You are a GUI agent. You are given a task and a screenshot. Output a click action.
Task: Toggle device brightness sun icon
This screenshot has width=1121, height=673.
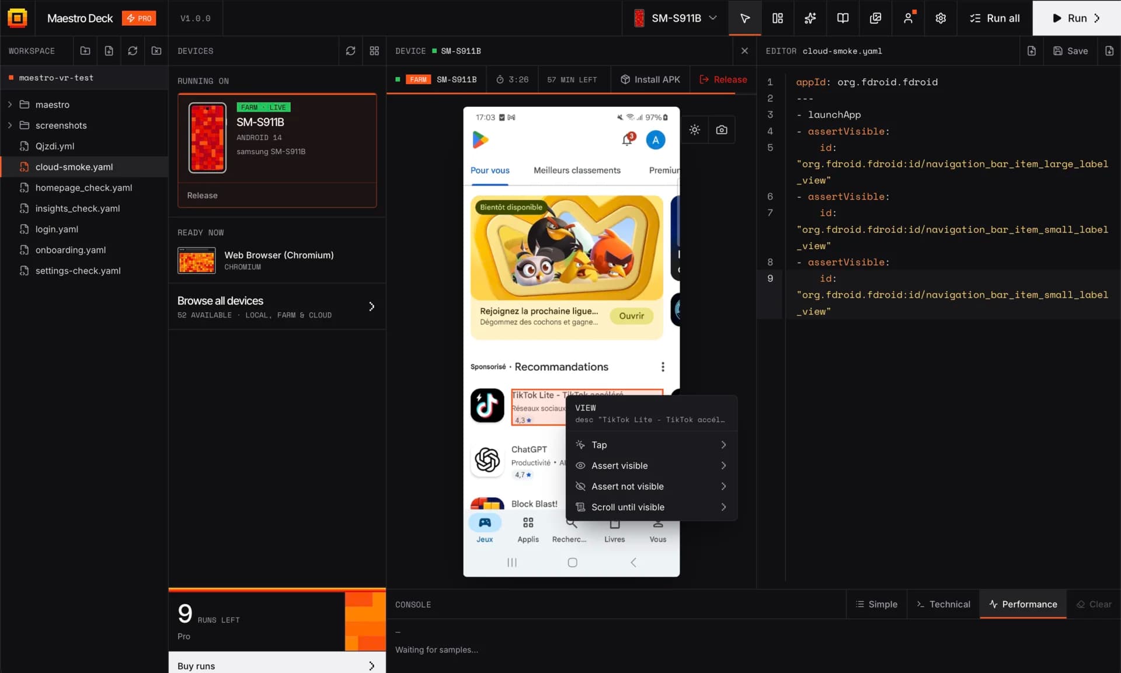tap(694, 130)
